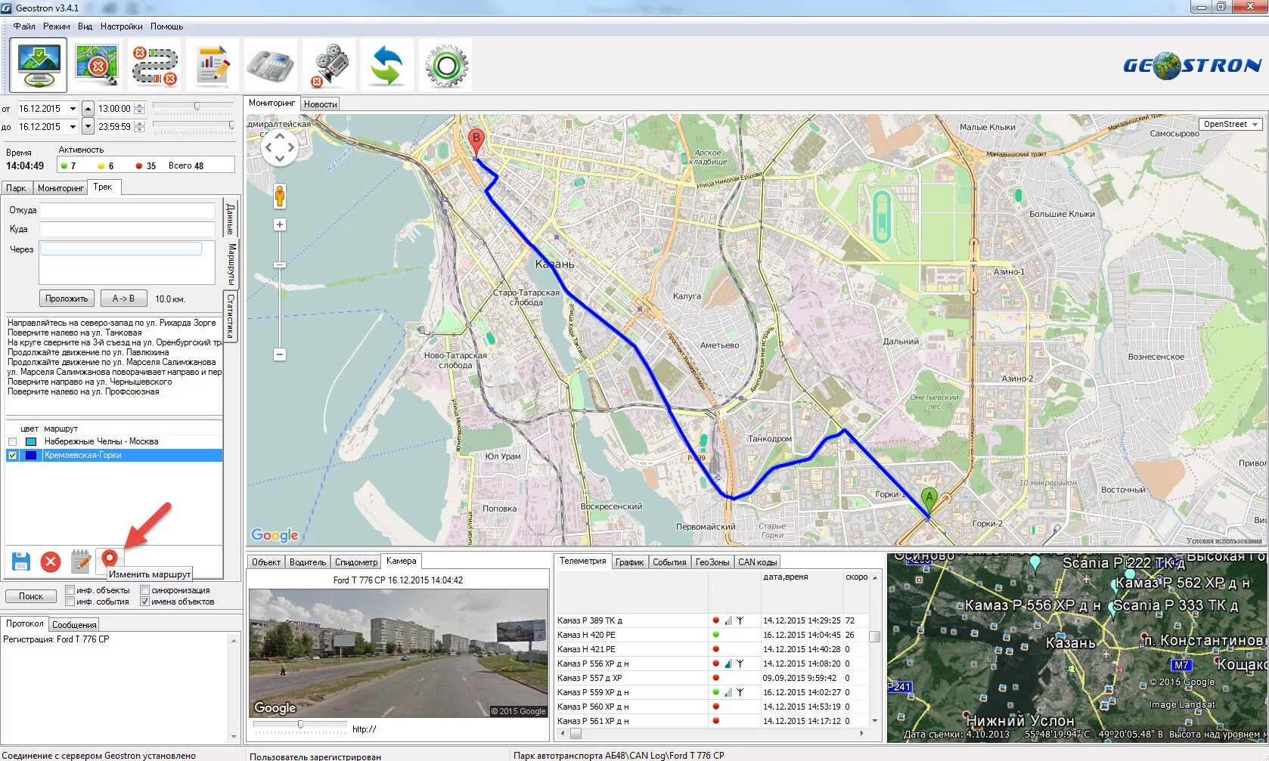The image size is (1269, 761).
Task: Click the map with red cross toolbar icon
Action: tap(97, 65)
